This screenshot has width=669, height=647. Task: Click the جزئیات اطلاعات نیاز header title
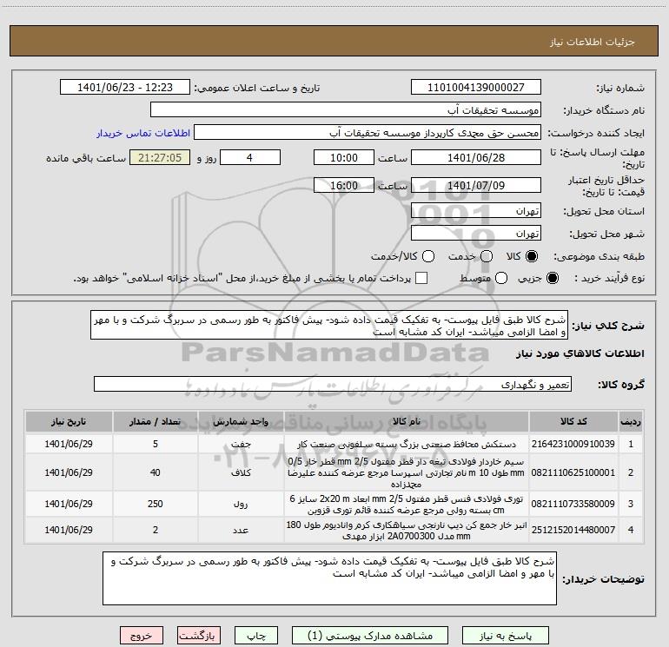tap(593, 42)
